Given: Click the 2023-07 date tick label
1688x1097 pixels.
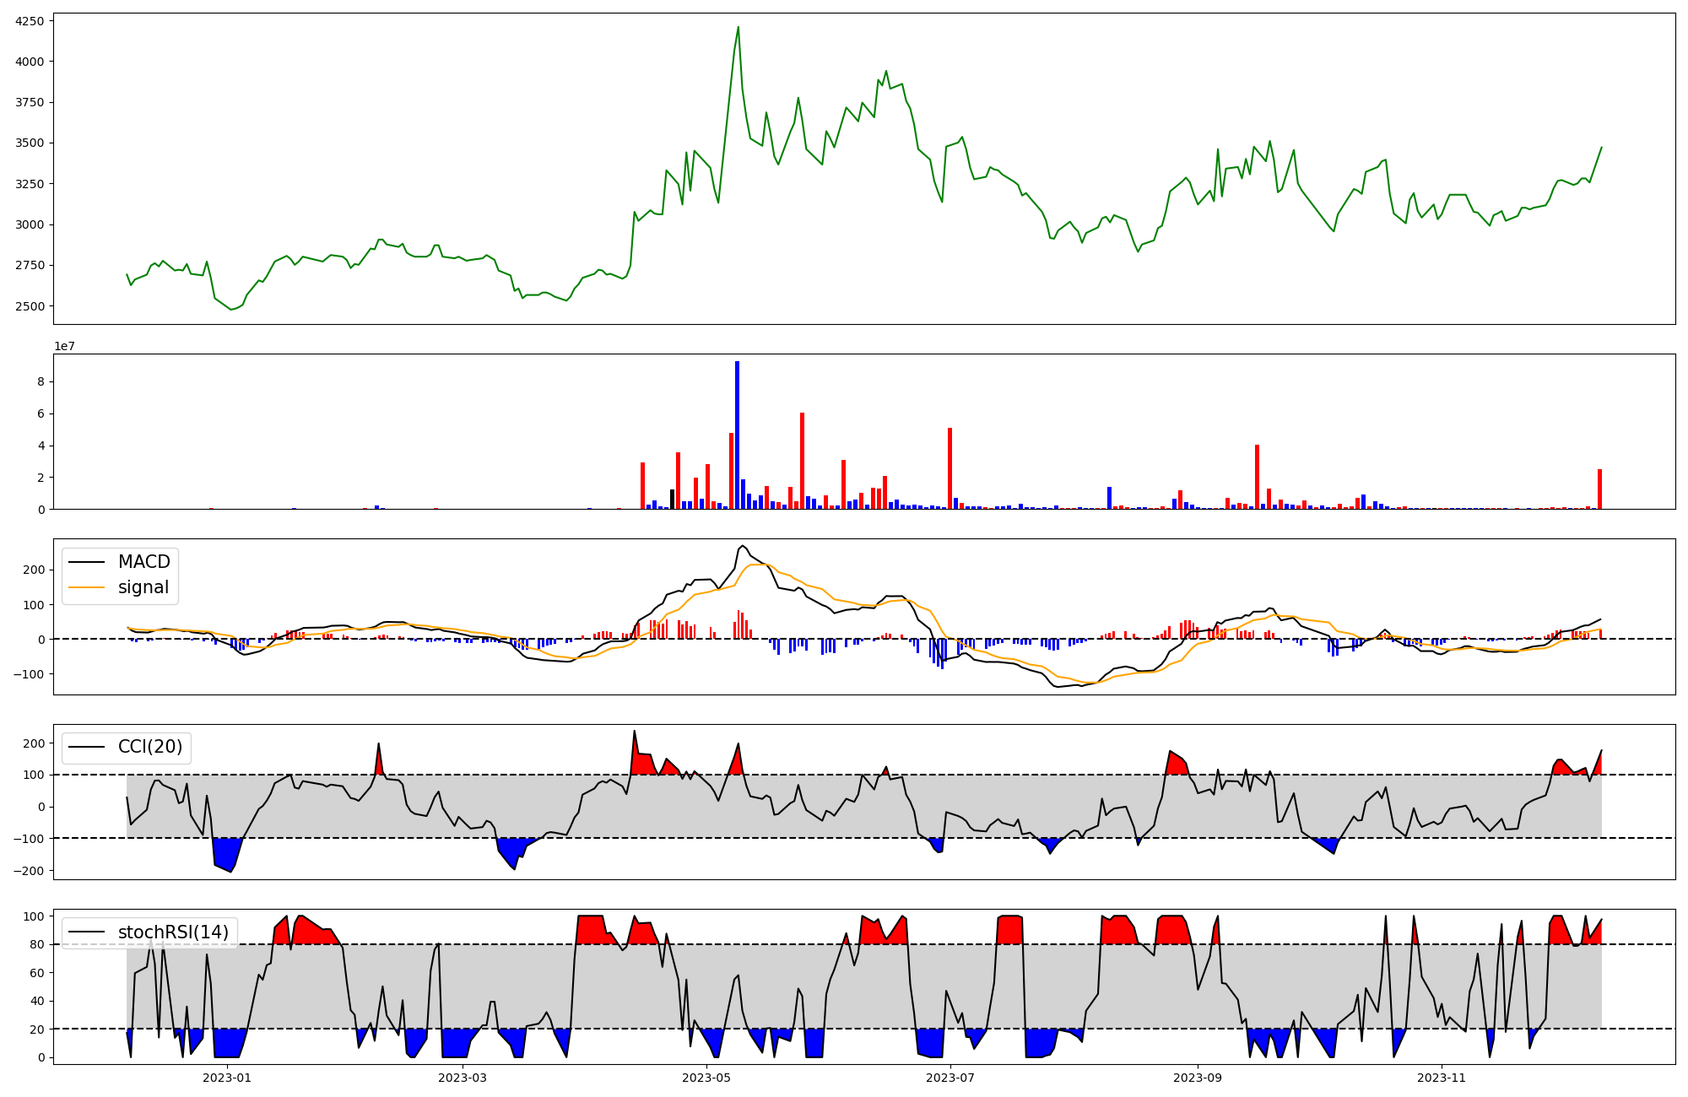Looking at the screenshot, I should tap(950, 1078).
